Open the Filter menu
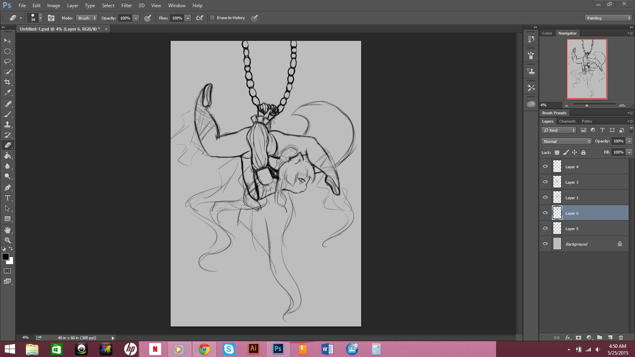Viewport: 635px width, 357px height. [x=127, y=6]
